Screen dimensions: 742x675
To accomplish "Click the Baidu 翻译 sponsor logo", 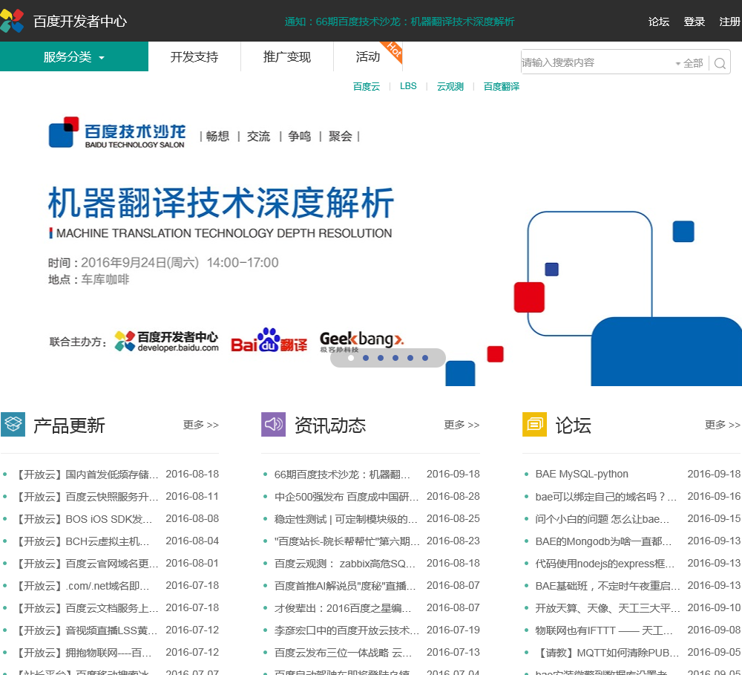I will pos(269,340).
